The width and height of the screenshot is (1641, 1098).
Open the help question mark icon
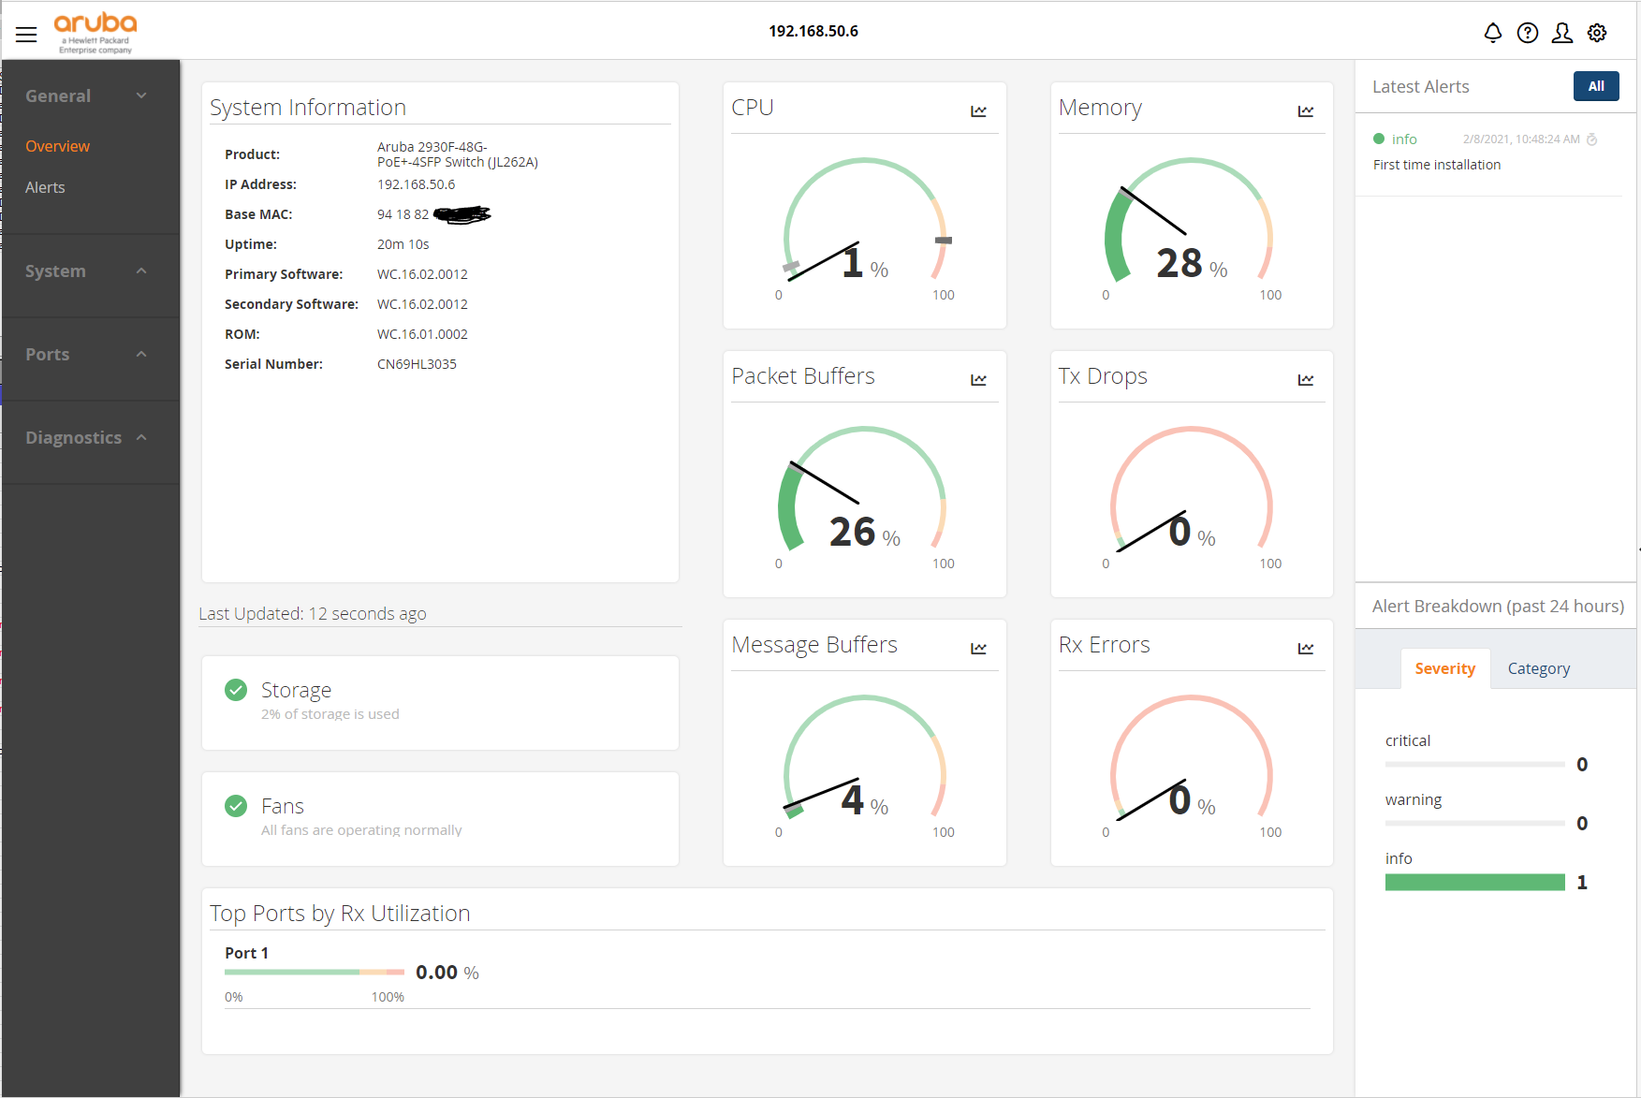point(1527,33)
